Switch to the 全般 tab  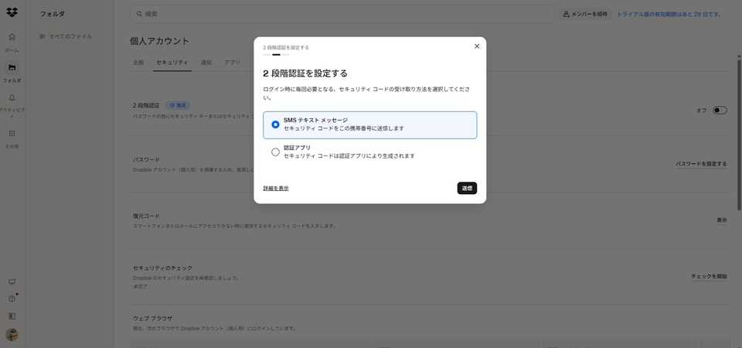[x=138, y=63]
